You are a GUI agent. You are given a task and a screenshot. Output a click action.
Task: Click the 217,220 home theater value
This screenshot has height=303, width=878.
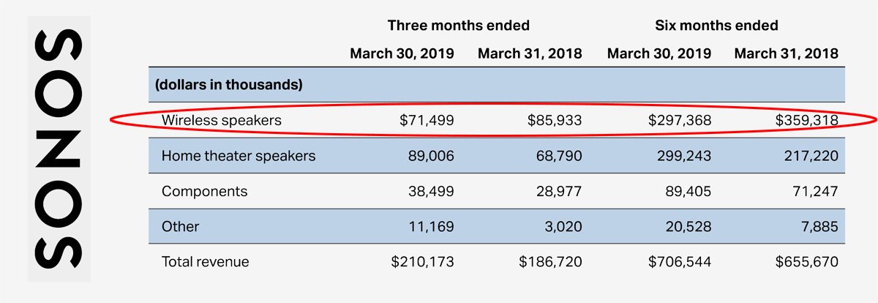[811, 156]
